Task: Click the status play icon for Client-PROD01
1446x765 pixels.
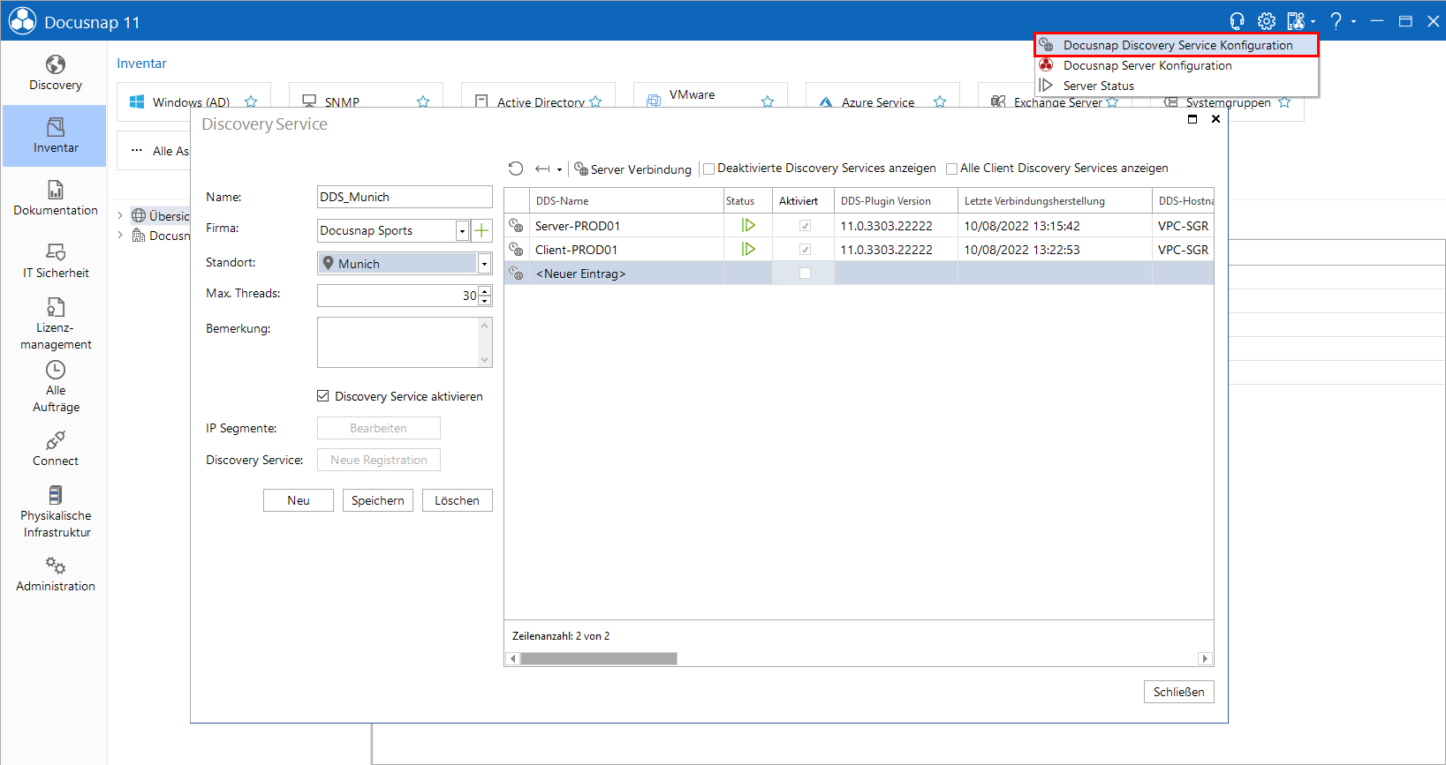Action: [748, 250]
